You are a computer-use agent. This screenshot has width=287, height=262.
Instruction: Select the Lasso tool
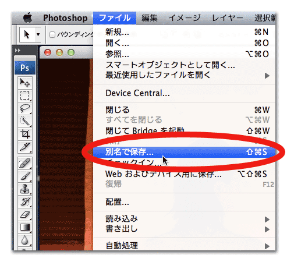[25, 109]
